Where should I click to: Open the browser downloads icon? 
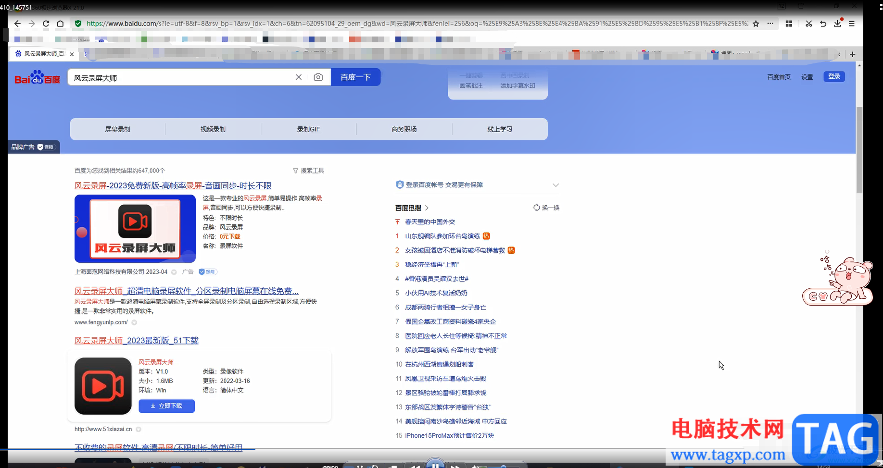[838, 23]
